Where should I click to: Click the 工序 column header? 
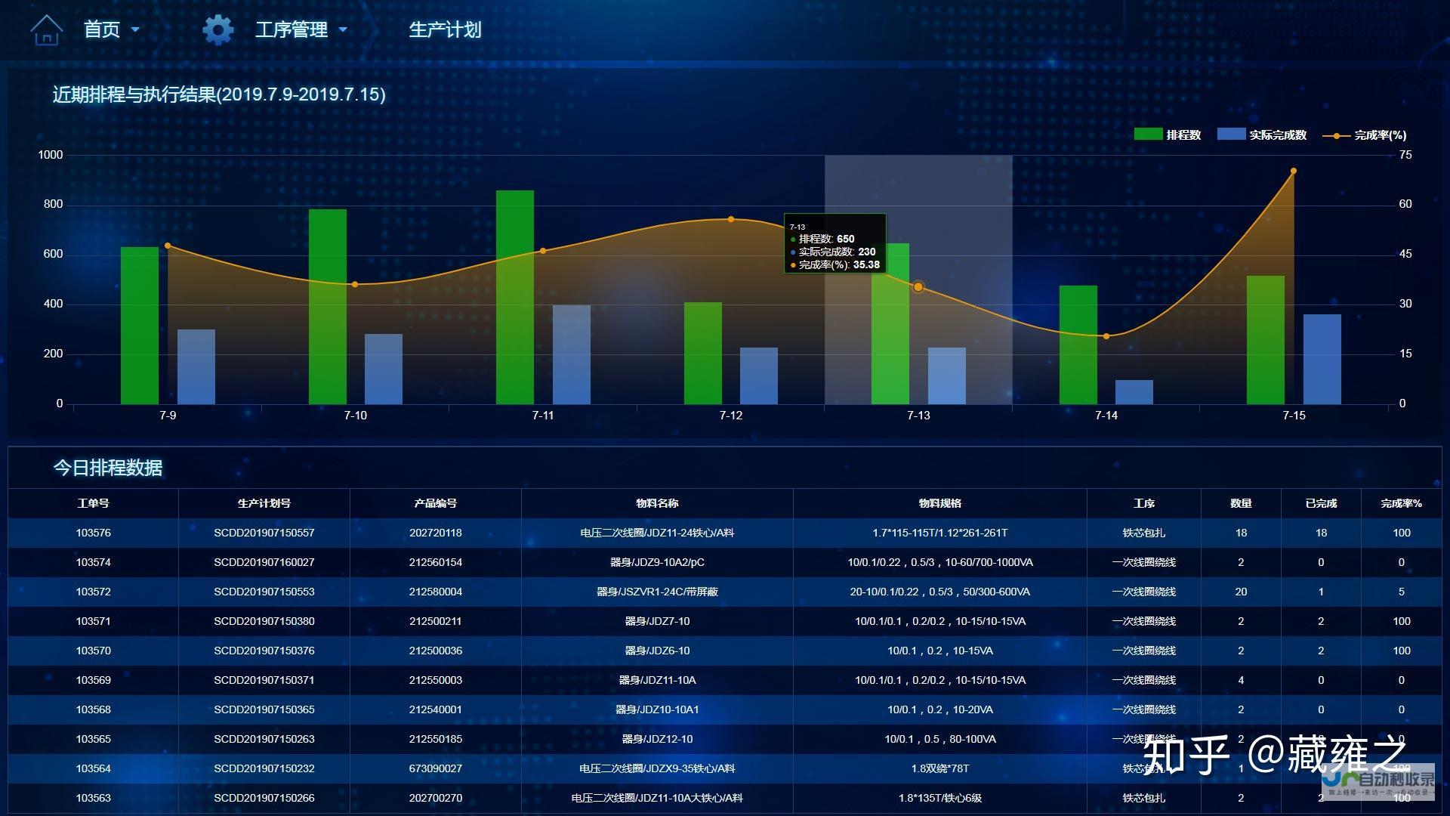pos(1144,503)
